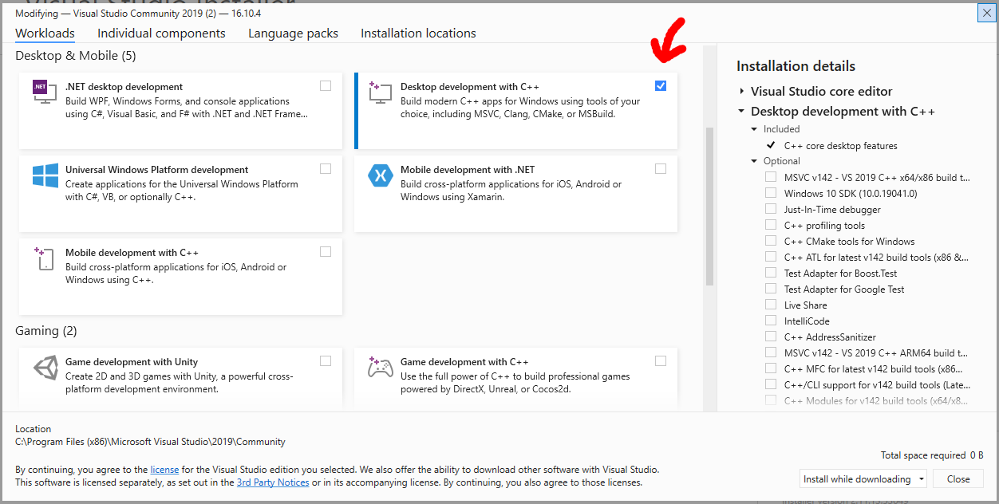Click the Xamarin Mobile development with .NET icon
Screen dimensions: 999x504
[x=380, y=175]
